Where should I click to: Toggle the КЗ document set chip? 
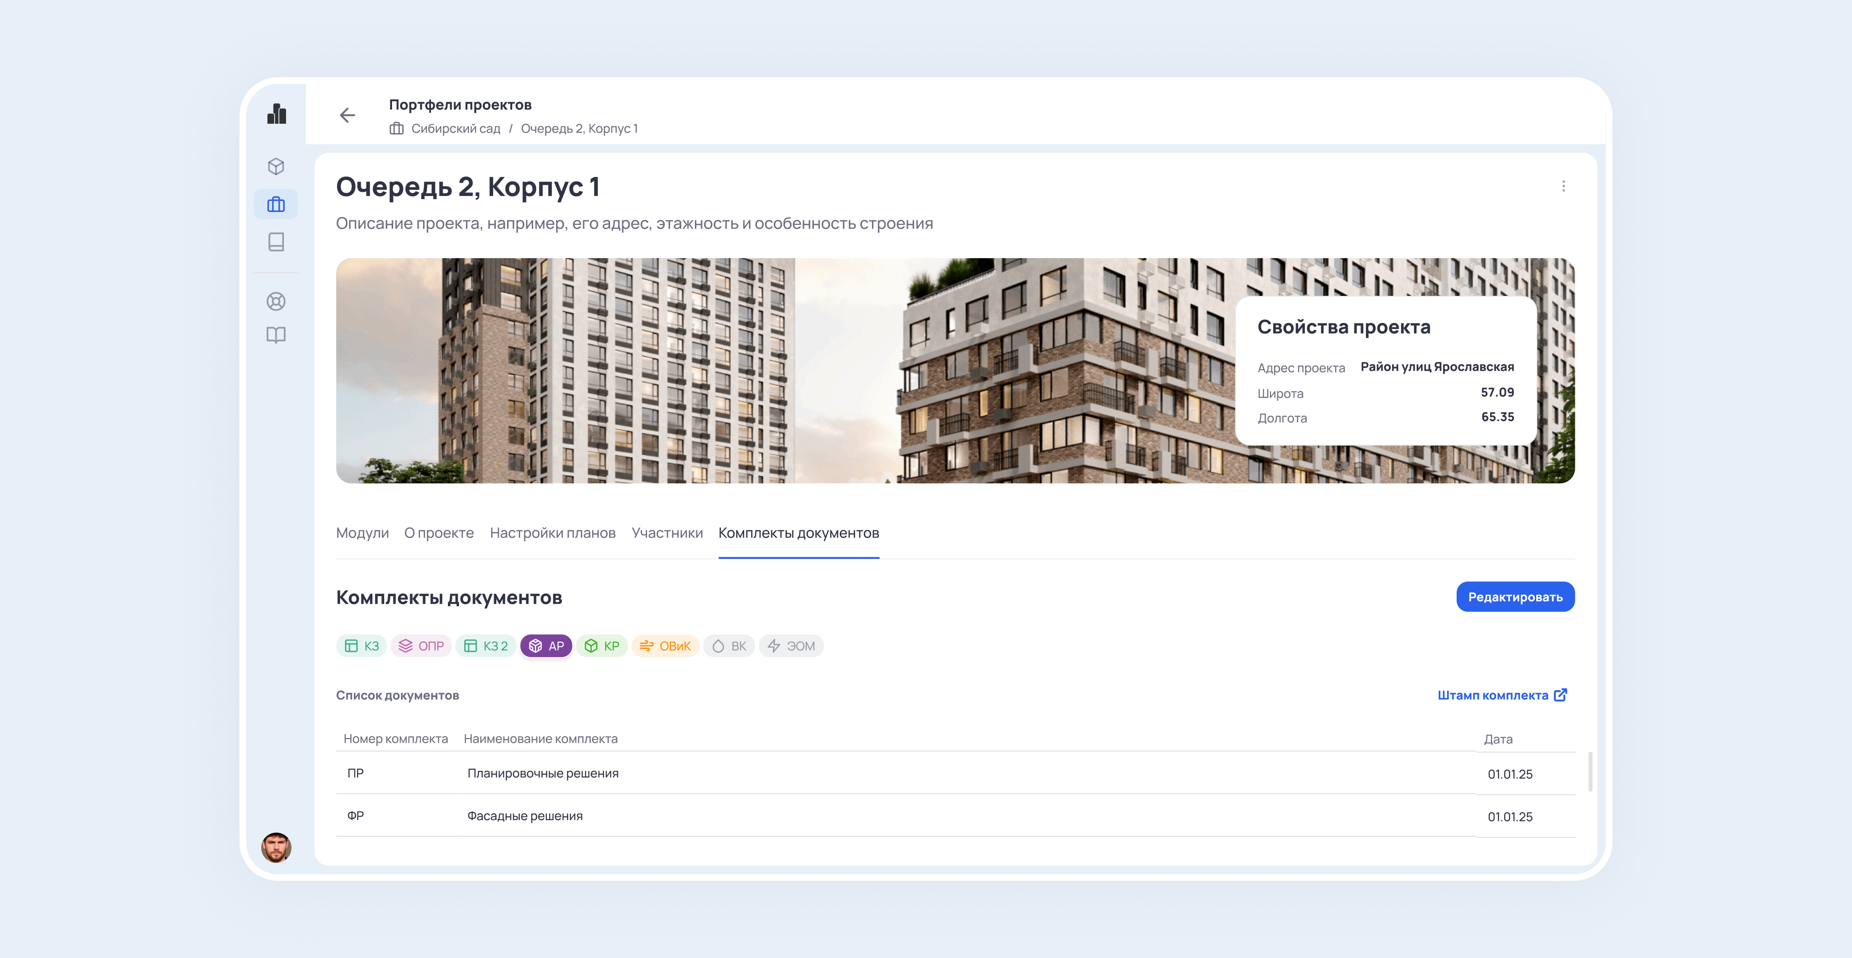coord(361,646)
